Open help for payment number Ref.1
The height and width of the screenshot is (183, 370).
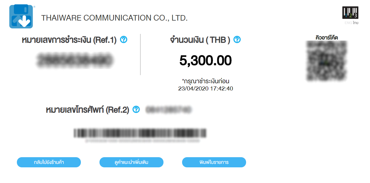(x=124, y=40)
